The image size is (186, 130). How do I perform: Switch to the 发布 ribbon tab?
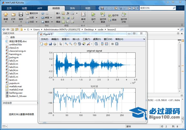tap(72, 8)
